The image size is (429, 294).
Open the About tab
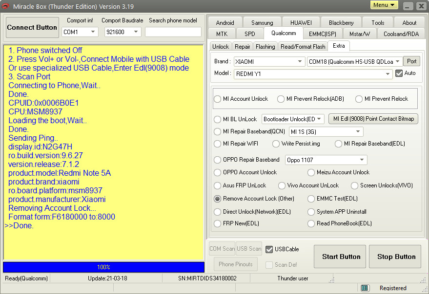(x=409, y=23)
